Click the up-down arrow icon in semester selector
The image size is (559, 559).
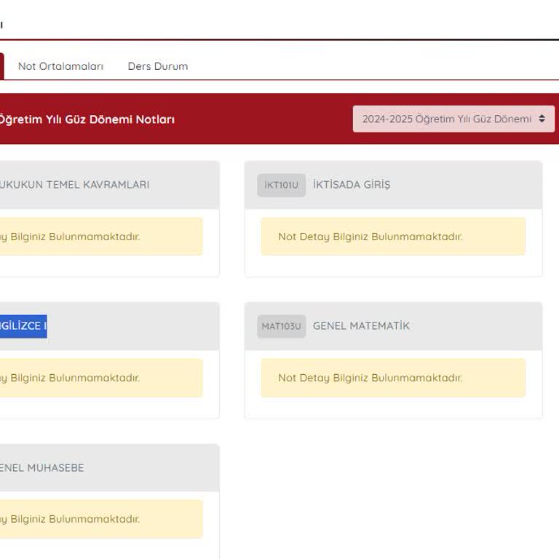coord(542,119)
